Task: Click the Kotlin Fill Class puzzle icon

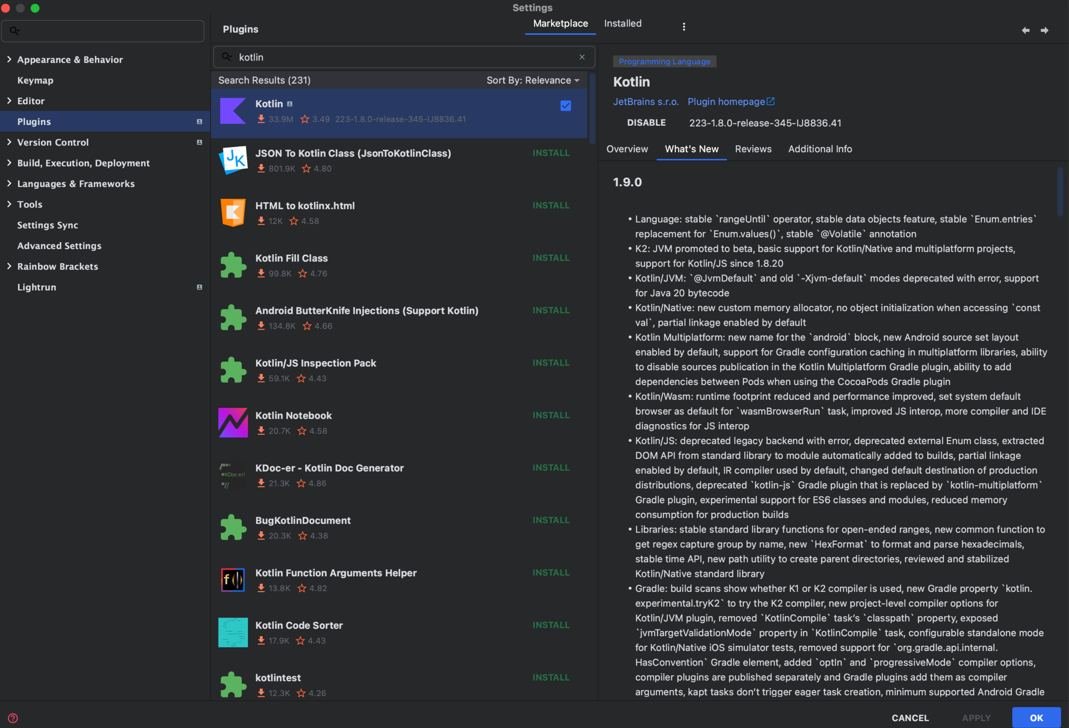Action: (233, 265)
